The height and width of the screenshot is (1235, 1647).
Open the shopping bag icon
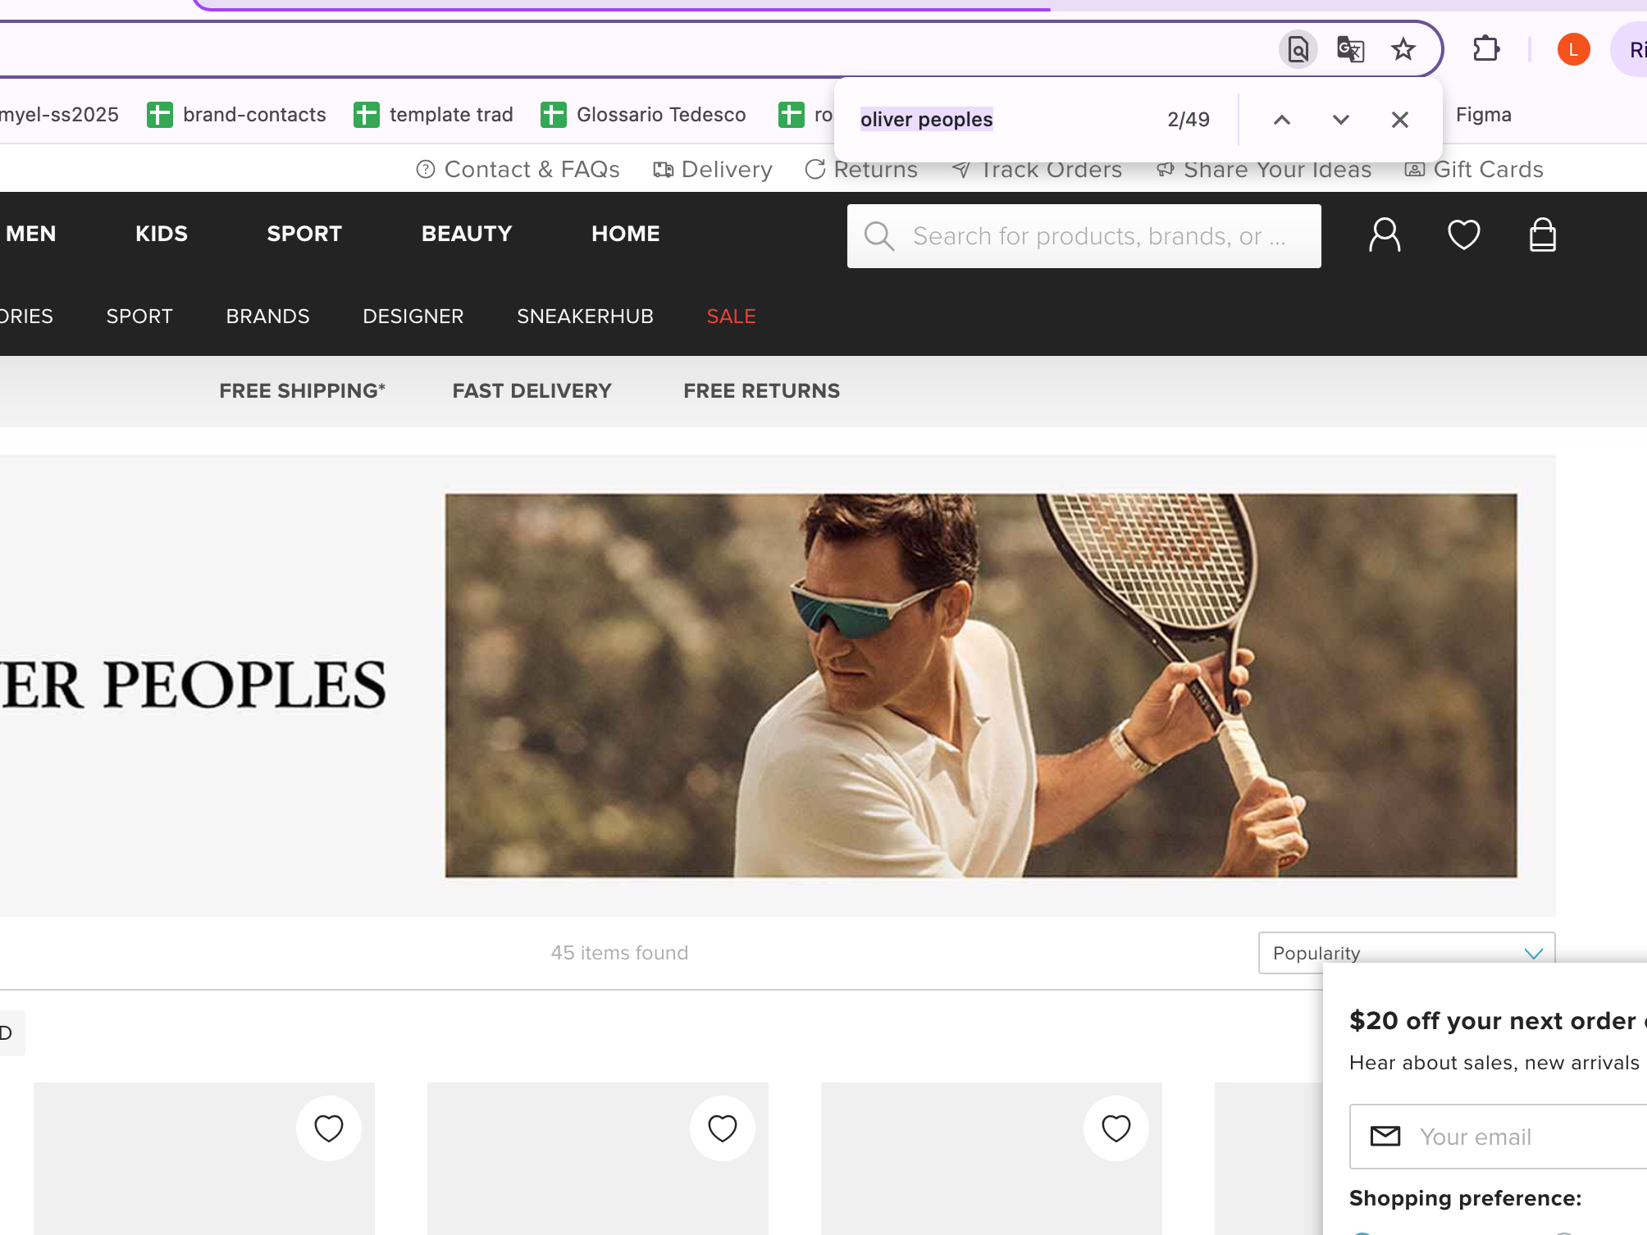coord(1543,235)
